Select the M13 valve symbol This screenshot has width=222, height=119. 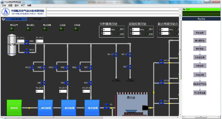click(x=33, y=68)
